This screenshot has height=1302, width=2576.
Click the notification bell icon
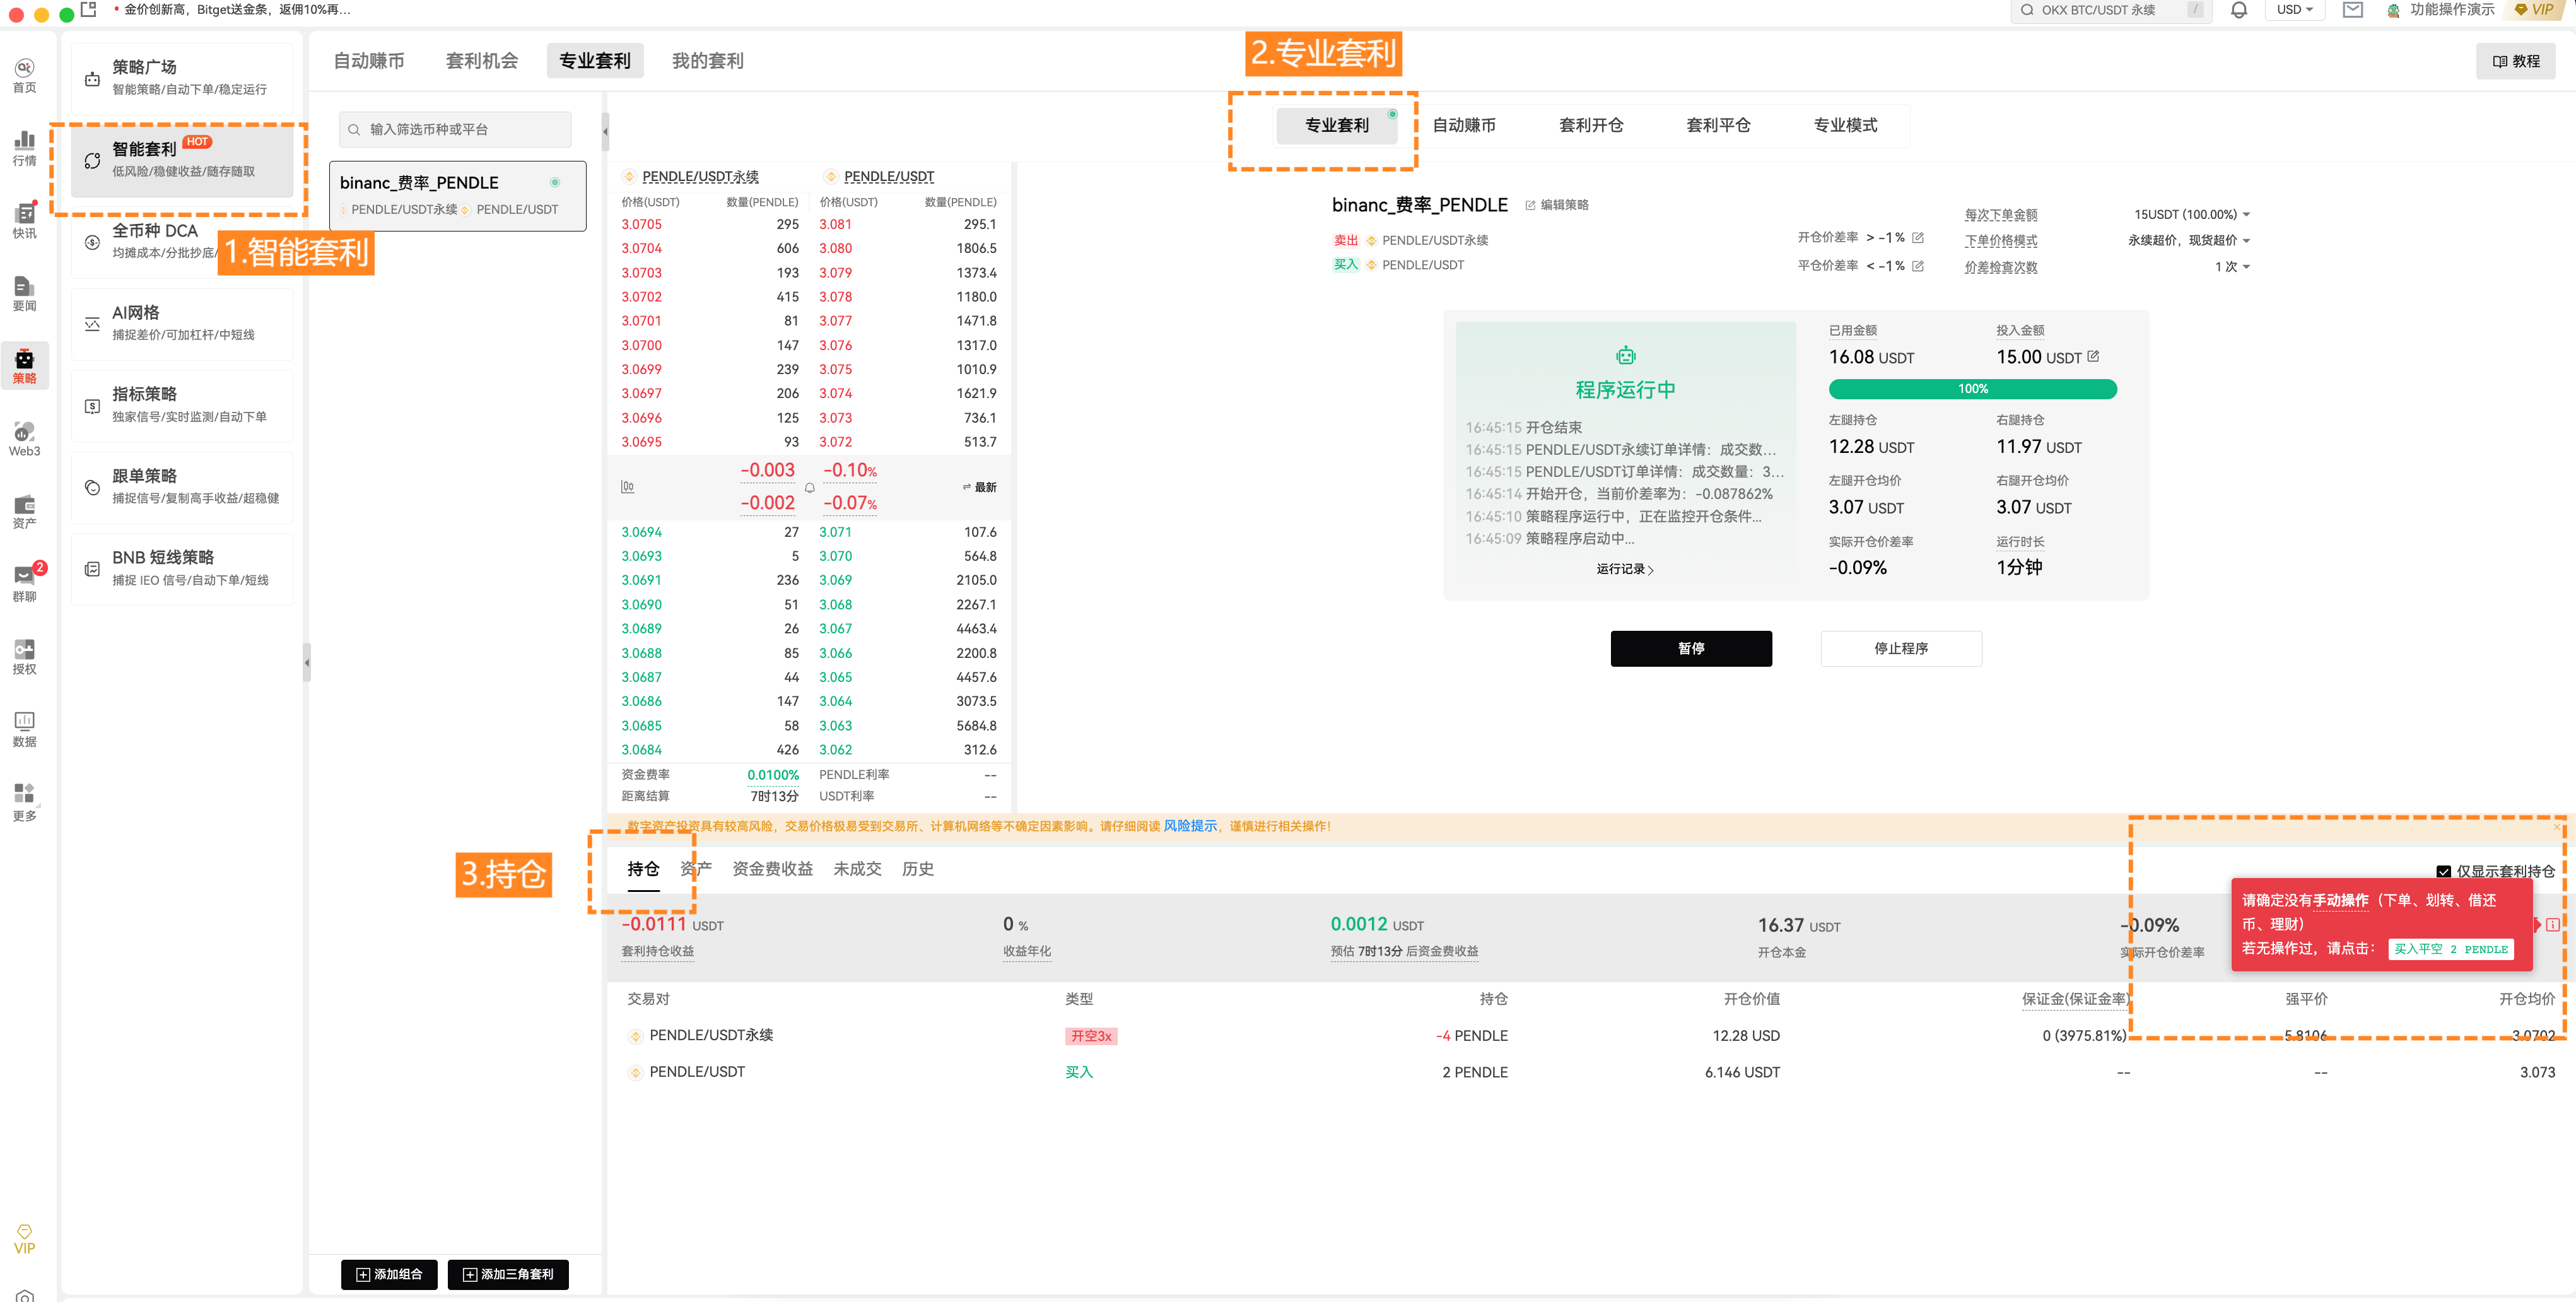click(x=2239, y=10)
